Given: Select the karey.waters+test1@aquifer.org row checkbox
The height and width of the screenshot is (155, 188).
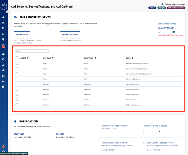Looking at the screenshot, I should (17, 63).
